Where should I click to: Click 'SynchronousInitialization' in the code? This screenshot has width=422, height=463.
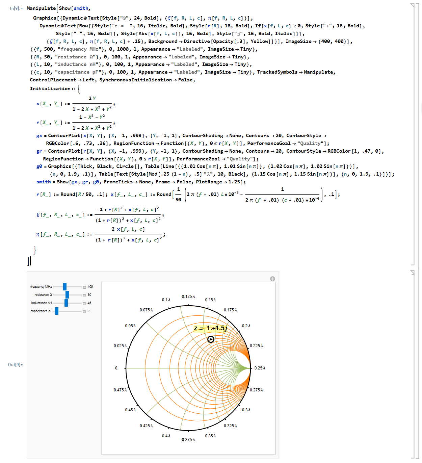tap(136, 80)
